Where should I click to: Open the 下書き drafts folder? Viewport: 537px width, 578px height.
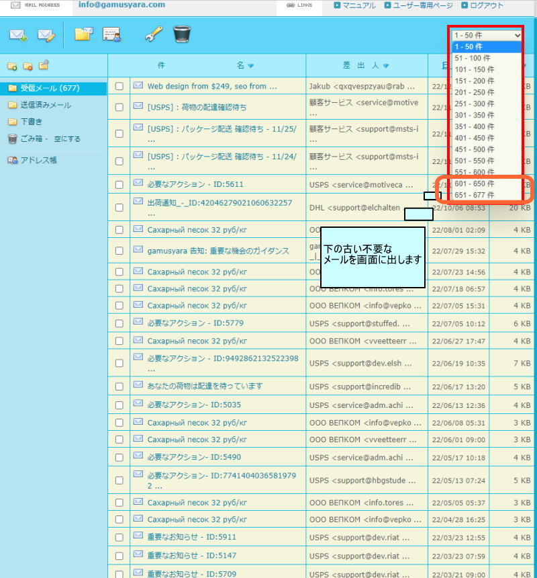point(31,122)
